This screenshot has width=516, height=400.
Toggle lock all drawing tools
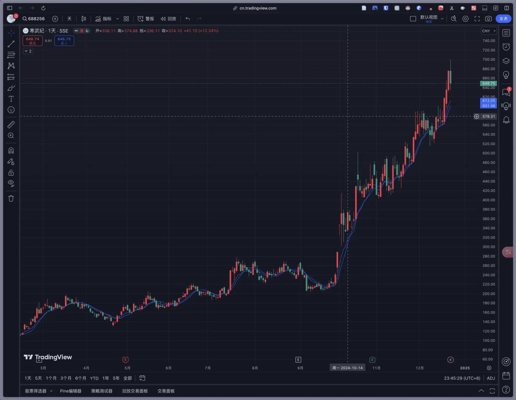tap(11, 172)
